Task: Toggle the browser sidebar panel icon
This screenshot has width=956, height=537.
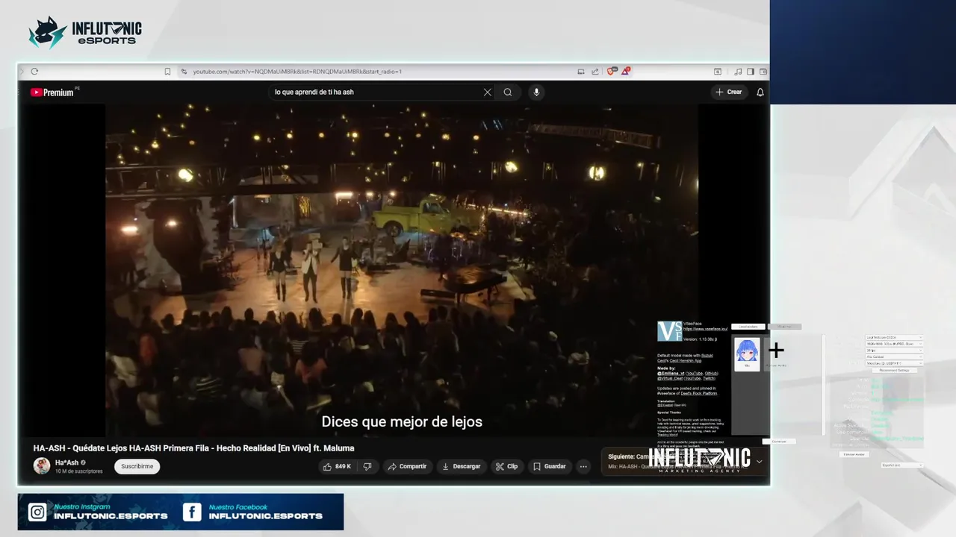Action: coord(751,72)
